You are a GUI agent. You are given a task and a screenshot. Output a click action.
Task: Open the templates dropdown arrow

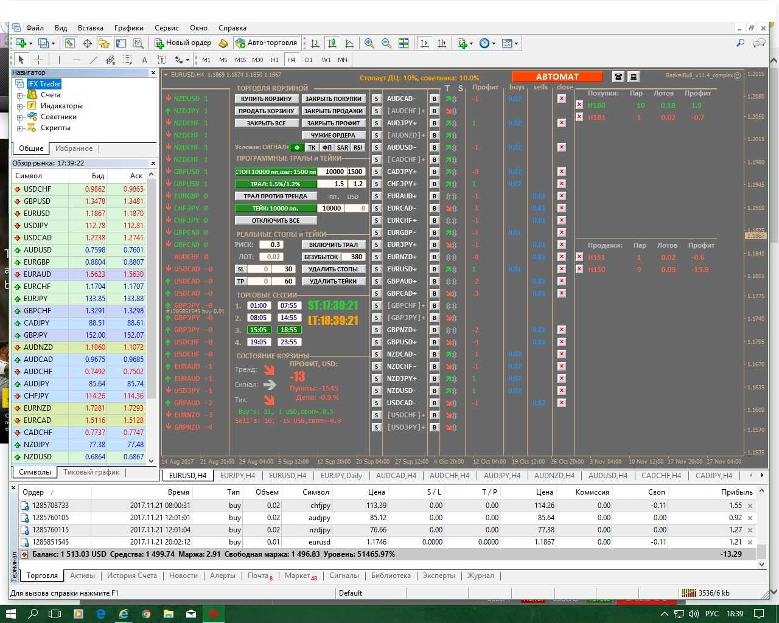click(x=516, y=43)
